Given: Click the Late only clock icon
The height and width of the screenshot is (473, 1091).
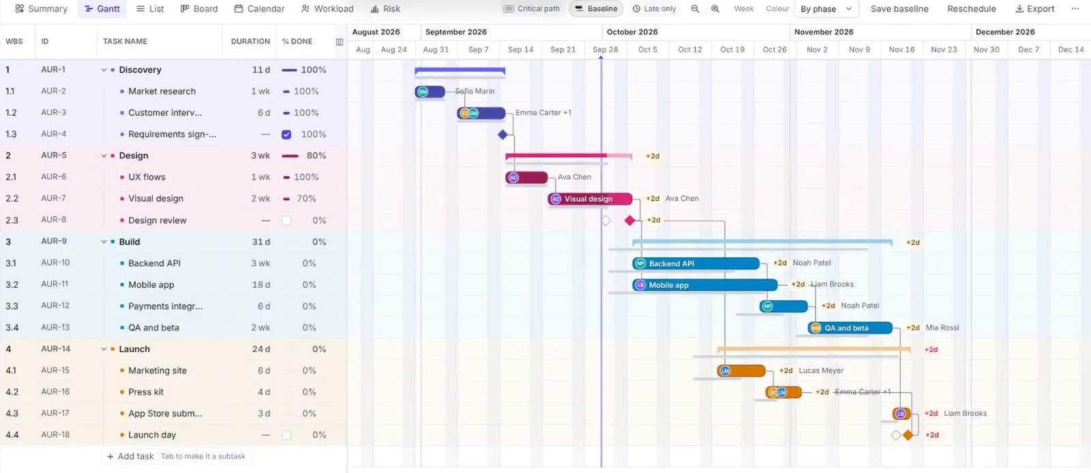Looking at the screenshot, I should 636,9.
